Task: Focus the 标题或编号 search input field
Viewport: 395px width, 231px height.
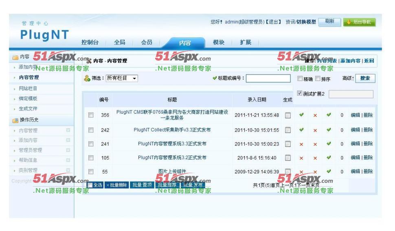Action: click(x=268, y=78)
